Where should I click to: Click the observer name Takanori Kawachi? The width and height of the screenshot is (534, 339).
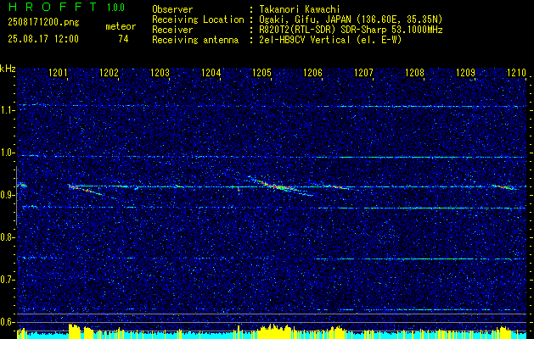(300, 9)
